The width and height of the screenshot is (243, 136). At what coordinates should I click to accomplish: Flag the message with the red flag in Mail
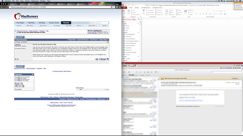coord(156,72)
